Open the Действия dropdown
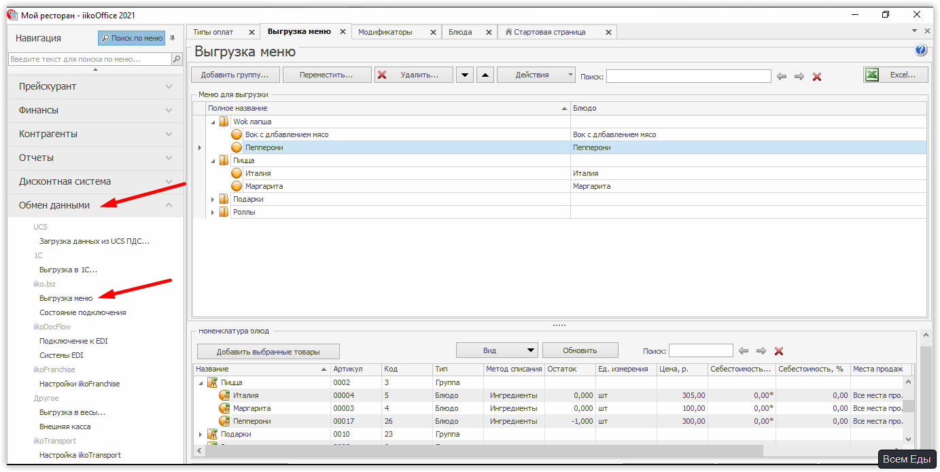940x472 pixels. (536, 75)
